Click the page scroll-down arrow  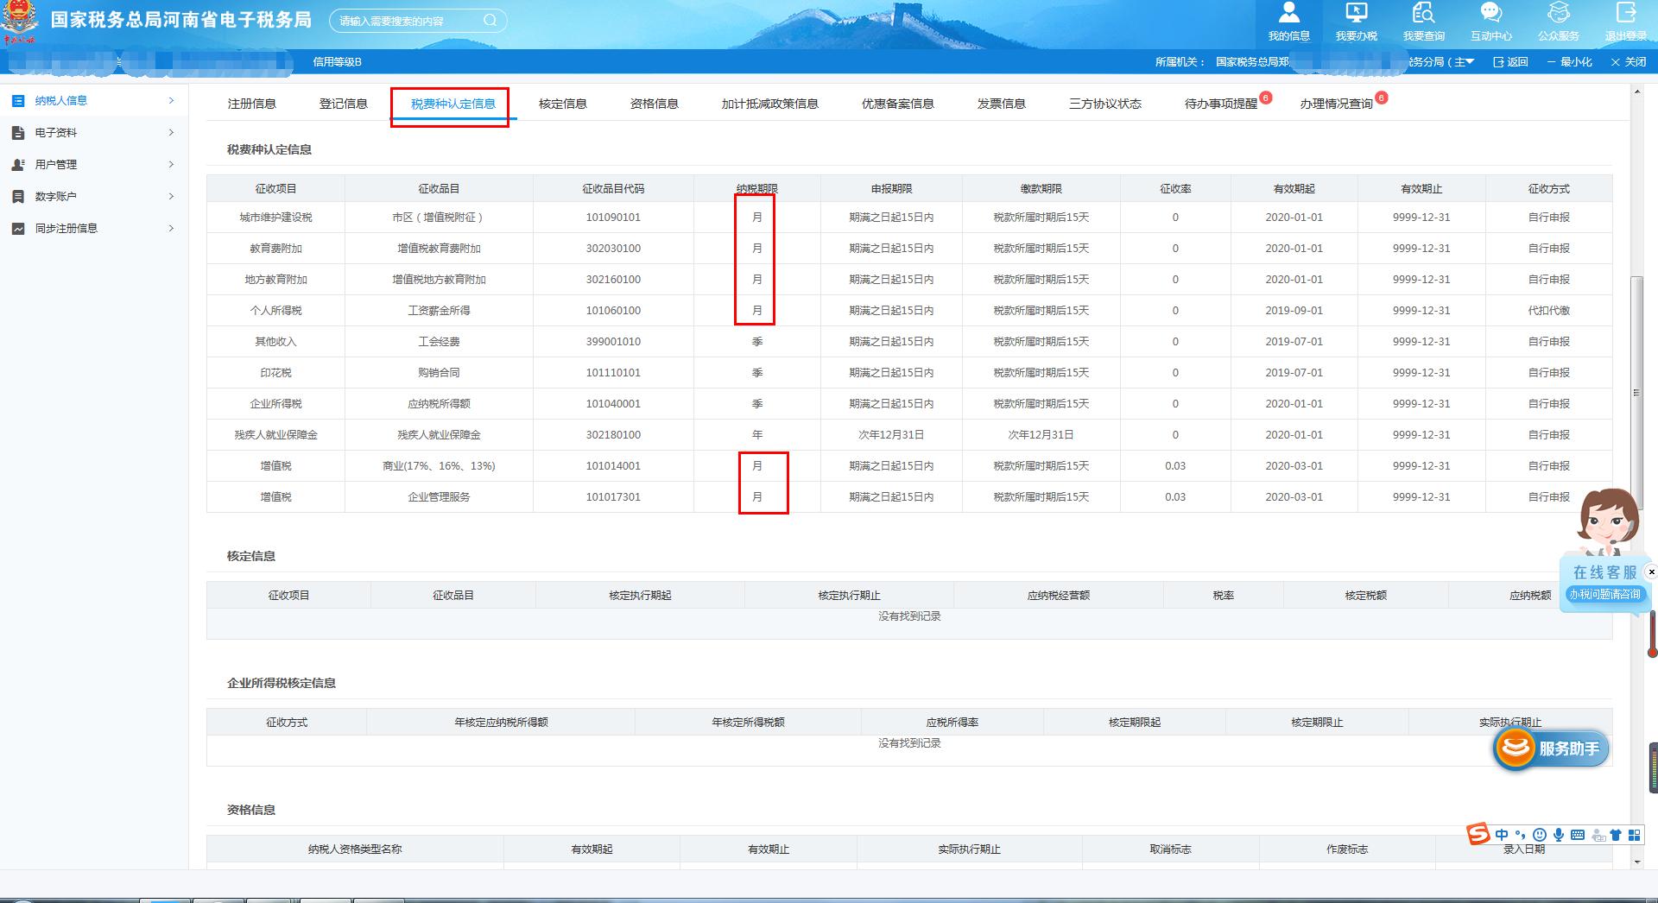[1637, 862]
